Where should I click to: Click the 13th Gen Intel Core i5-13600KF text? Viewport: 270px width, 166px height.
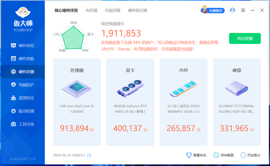[x=77, y=109]
